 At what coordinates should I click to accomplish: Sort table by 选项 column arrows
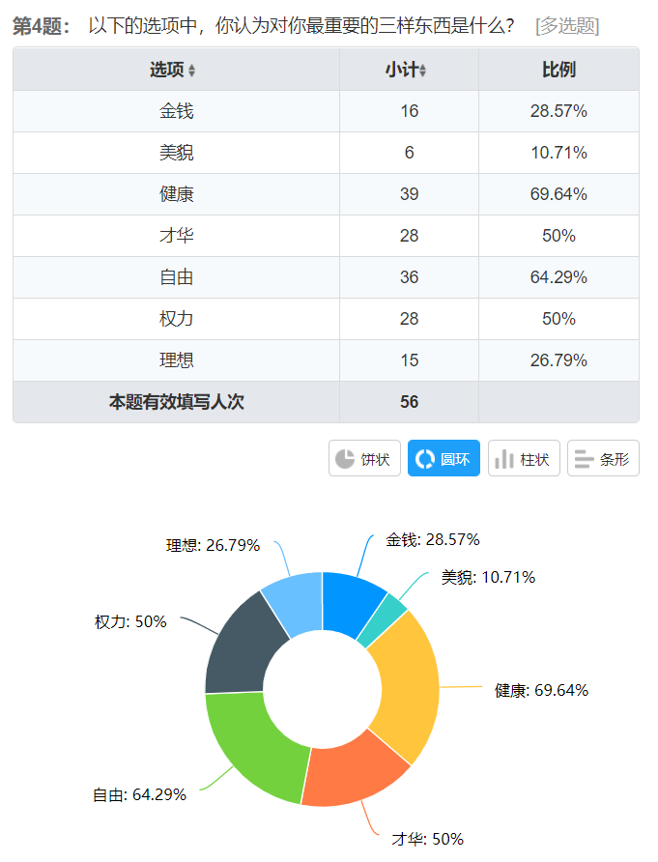tap(191, 71)
